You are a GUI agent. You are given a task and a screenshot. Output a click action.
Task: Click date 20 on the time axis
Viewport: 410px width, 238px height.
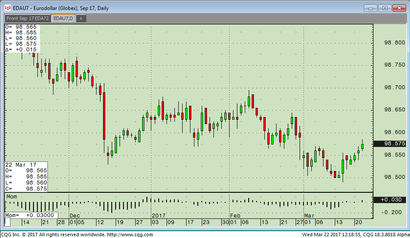pos(359,222)
